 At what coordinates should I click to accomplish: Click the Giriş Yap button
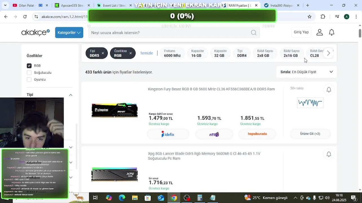point(301,32)
